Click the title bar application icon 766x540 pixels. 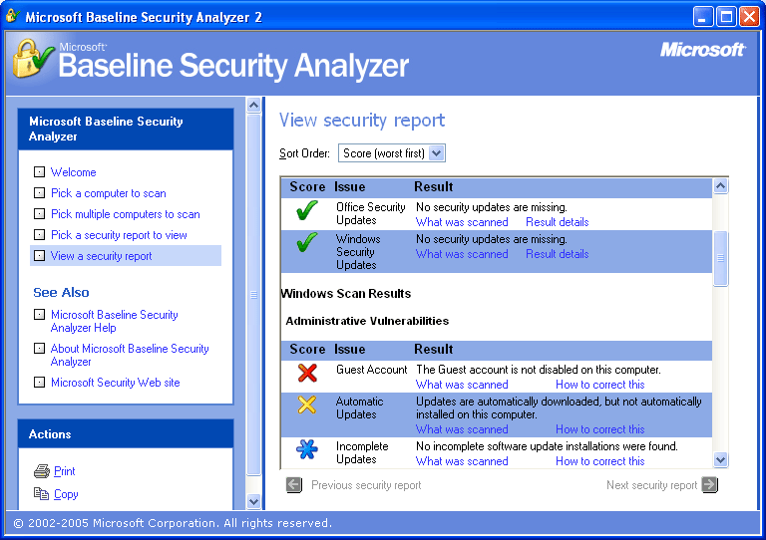point(13,16)
